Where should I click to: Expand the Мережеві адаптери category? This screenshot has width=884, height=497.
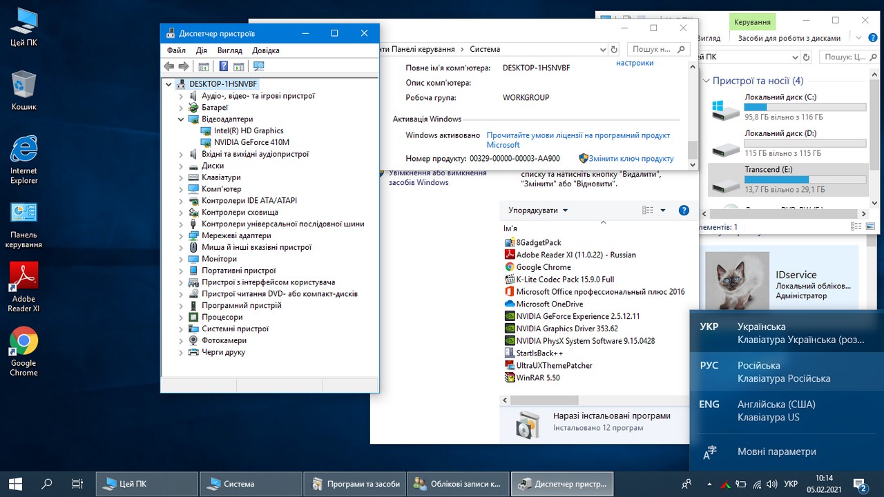click(182, 235)
